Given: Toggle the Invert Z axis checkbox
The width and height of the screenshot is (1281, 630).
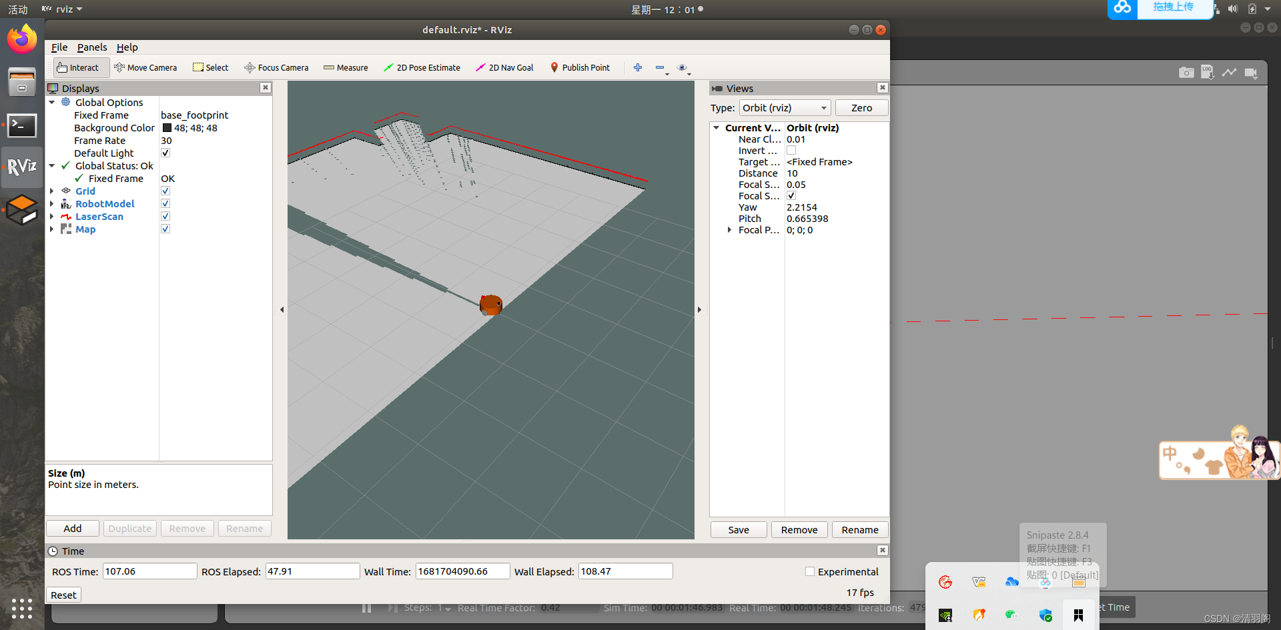Looking at the screenshot, I should 791,151.
